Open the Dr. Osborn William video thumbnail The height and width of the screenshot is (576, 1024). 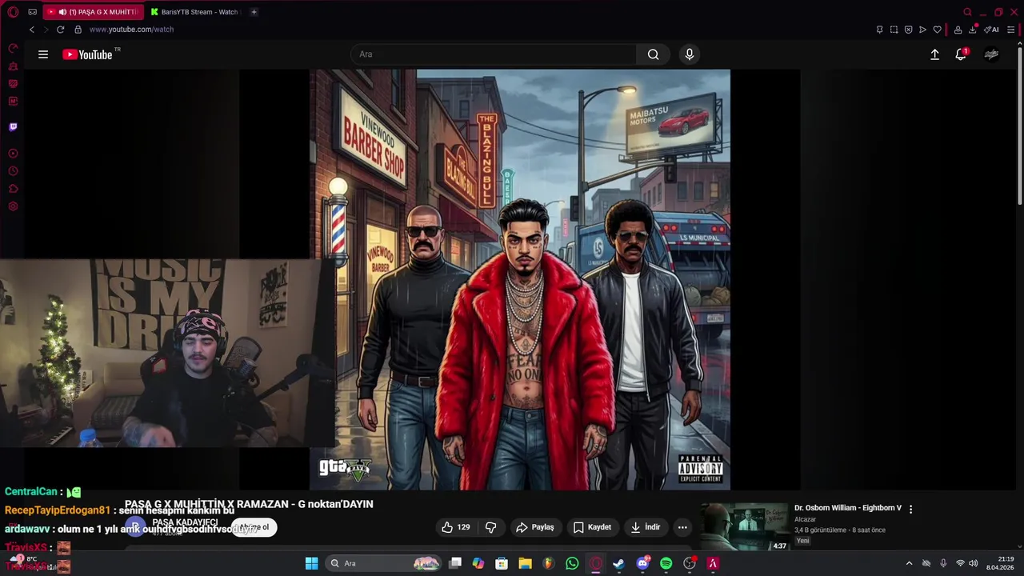745,527
